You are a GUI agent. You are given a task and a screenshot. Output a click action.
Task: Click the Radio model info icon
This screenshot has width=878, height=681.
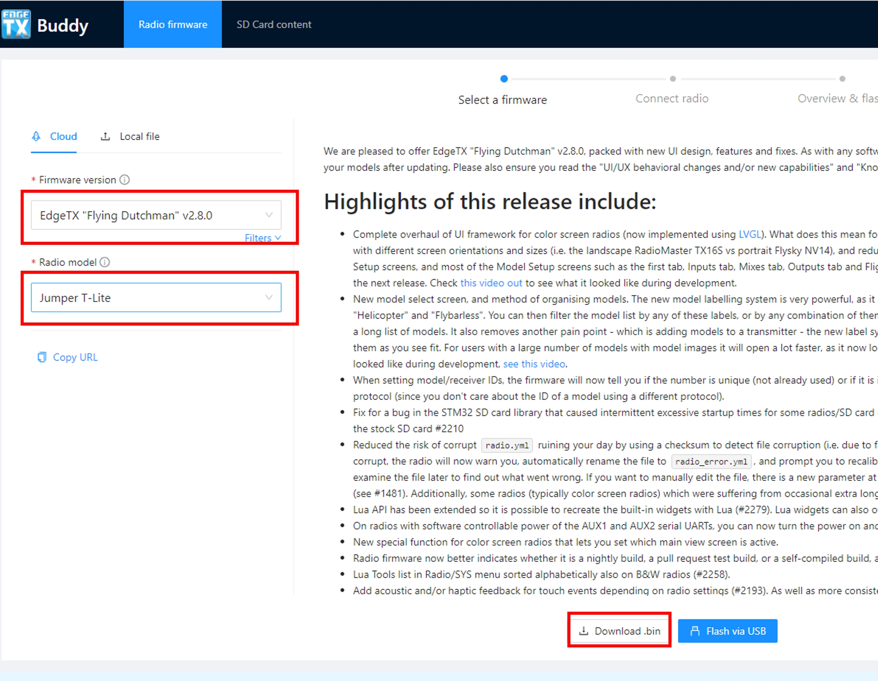point(104,262)
